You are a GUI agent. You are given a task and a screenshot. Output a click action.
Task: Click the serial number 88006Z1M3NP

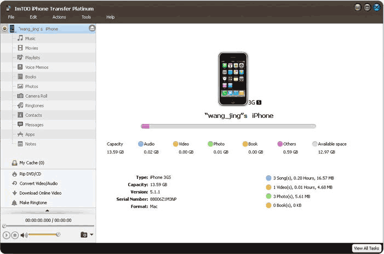point(163,199)
